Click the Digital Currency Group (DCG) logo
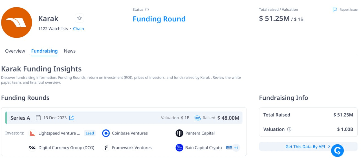The image size is (361, 161). (x=32, y=147)
